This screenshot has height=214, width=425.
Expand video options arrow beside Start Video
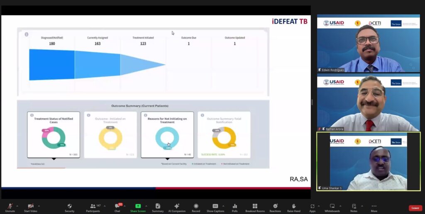pyautogui.click(x=39, y=206)
